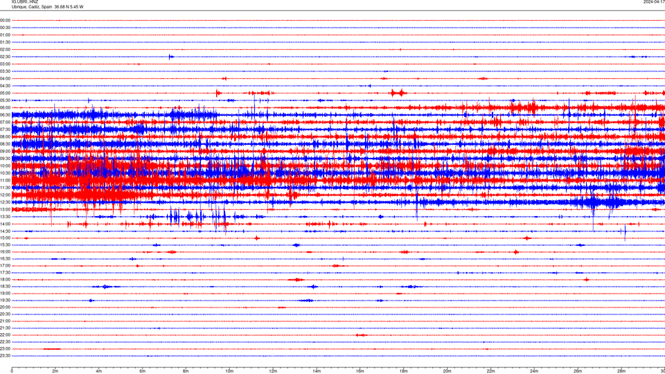Screen dimensions: 665x374
Task: Click the '16m' minute axis tick label
Action: (360, 371)
